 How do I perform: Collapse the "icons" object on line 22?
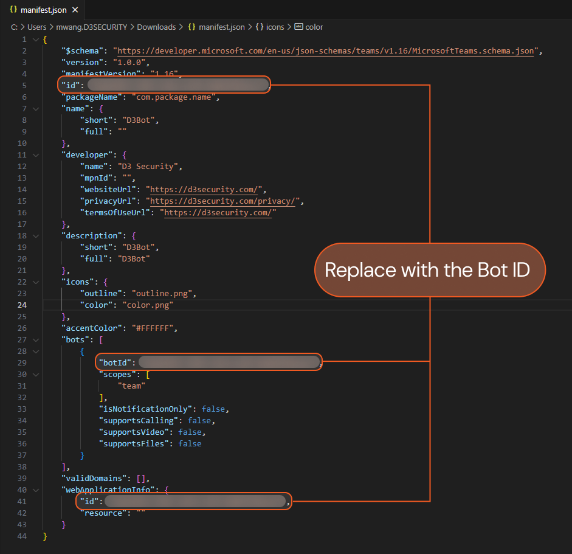point(36,282)
